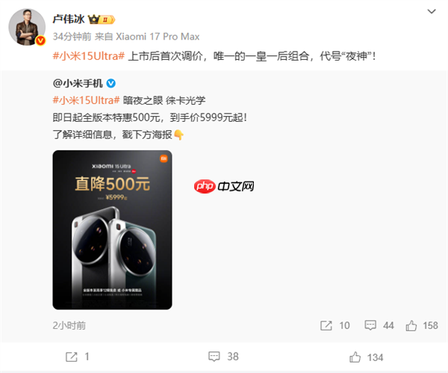This screenshot has width=448, height=373.
Task: Click the php中文网 watermark logo
Action: point(224,187)
